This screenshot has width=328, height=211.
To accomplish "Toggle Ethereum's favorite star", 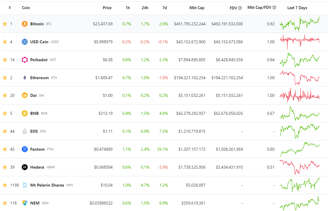I will coord(5,78).
